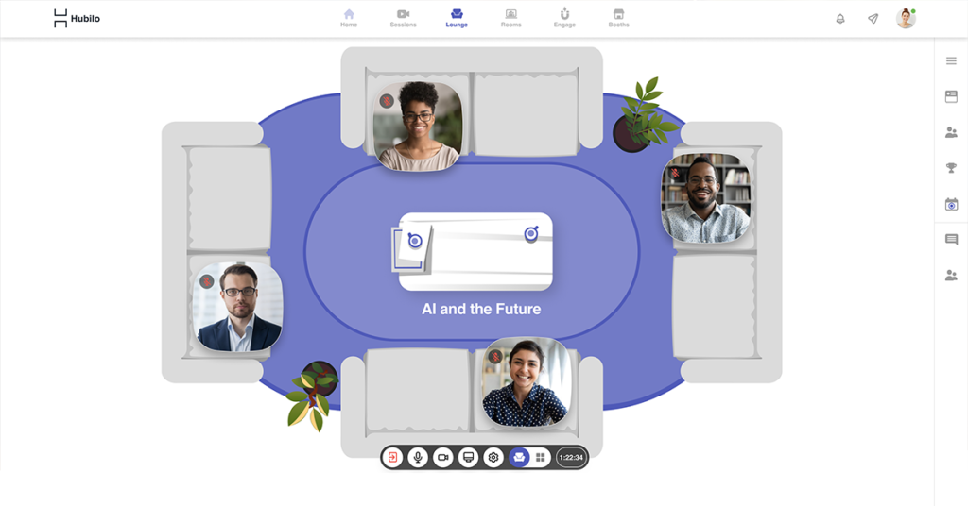This screenshot has width=968, height=506.
Task: Toggle the camera in the bottom toolbar
Action: click(443, 457)
